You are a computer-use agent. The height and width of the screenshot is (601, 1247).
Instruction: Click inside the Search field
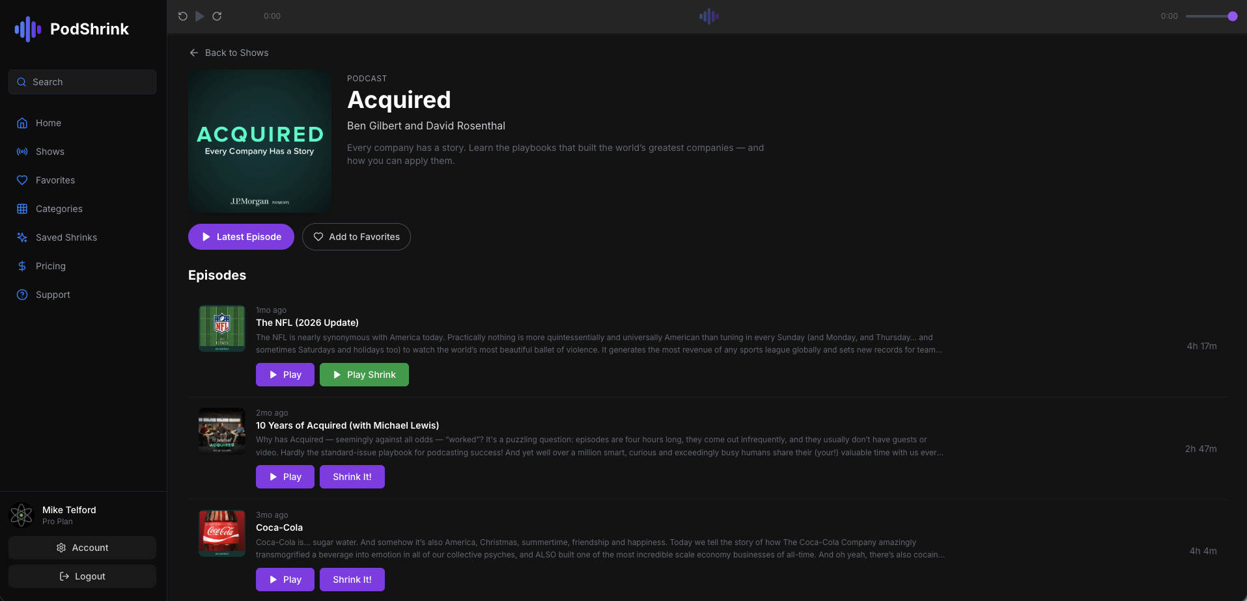click(81, 82)
